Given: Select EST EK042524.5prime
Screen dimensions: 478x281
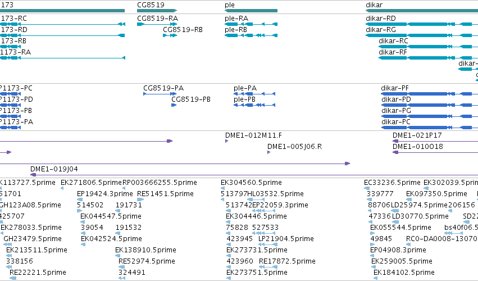Looking at the screenshot, I should [x=111, y=239].
